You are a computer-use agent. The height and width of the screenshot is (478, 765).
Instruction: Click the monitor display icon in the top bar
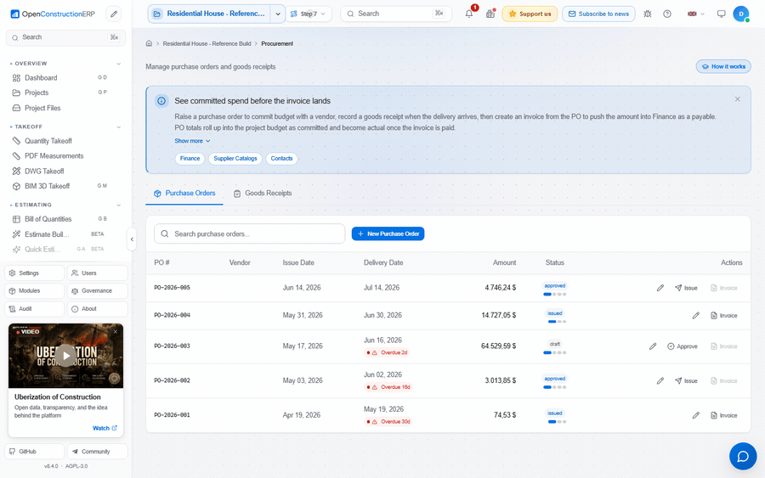click(721, 14)
